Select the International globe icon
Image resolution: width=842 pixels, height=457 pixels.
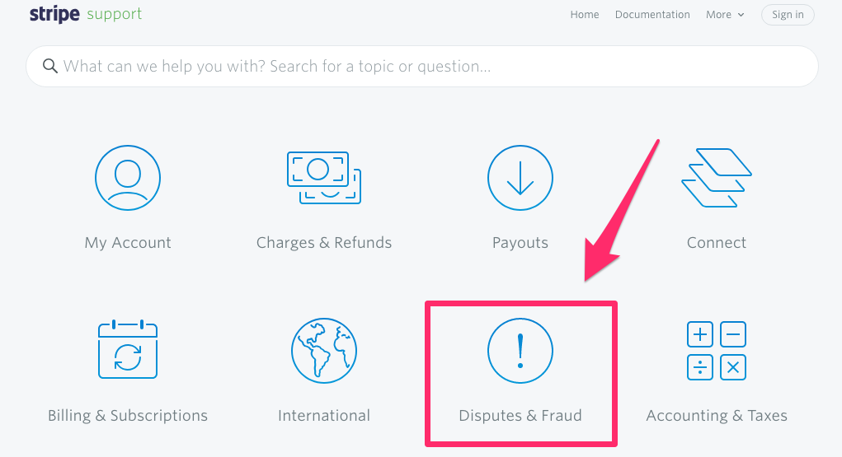pyautogui.click(x=324, y=351)
